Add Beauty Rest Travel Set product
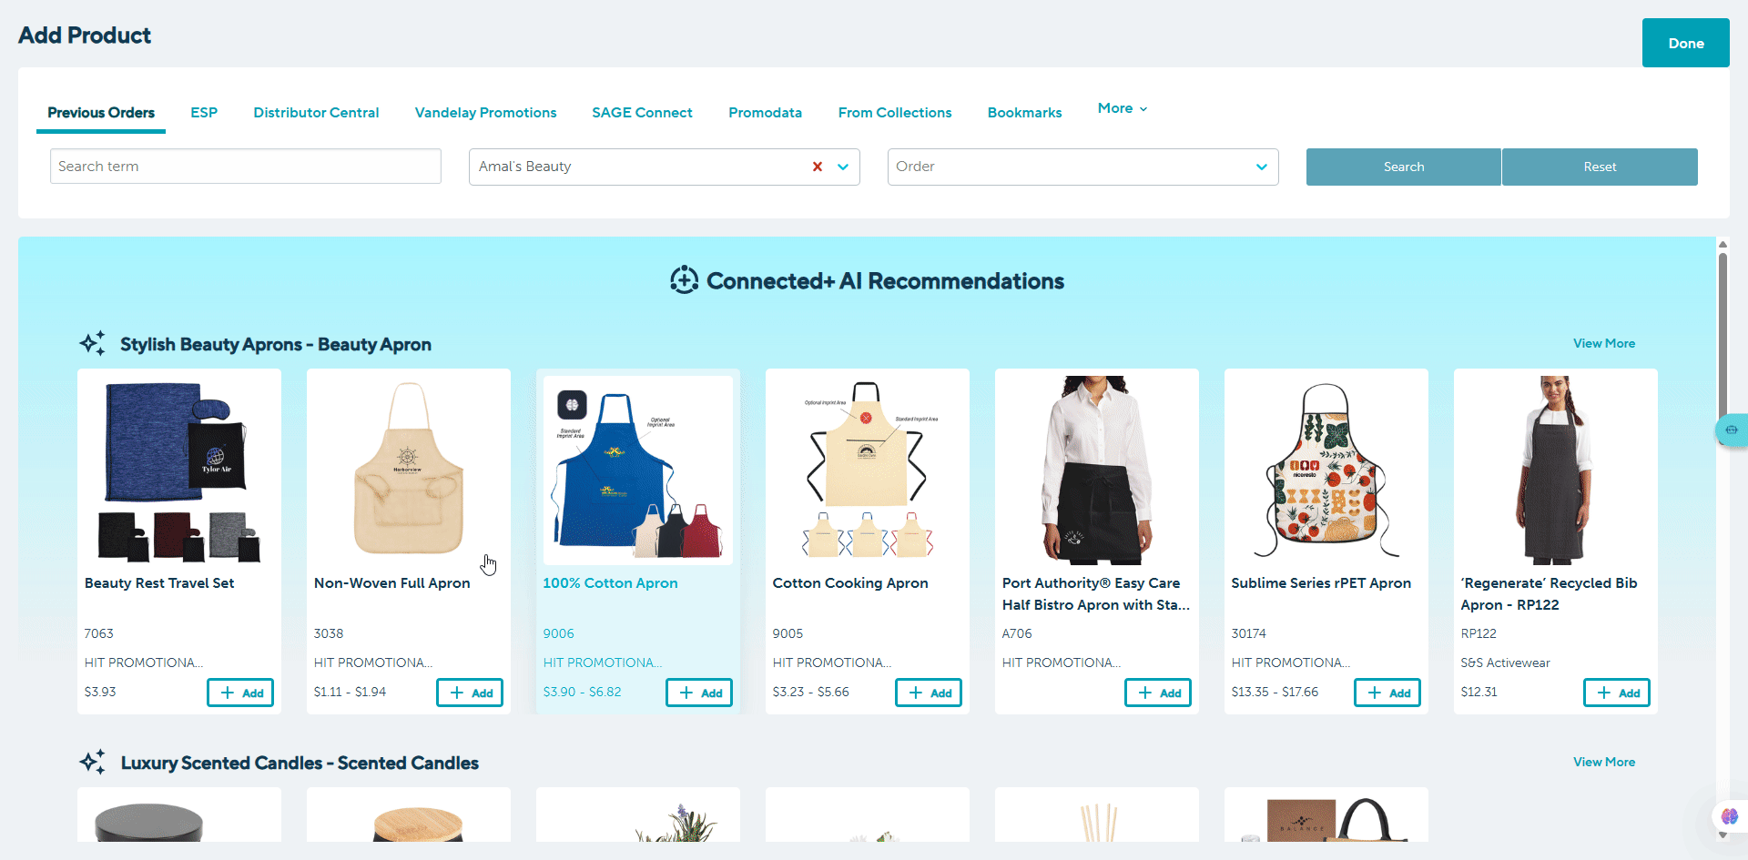 240,693
